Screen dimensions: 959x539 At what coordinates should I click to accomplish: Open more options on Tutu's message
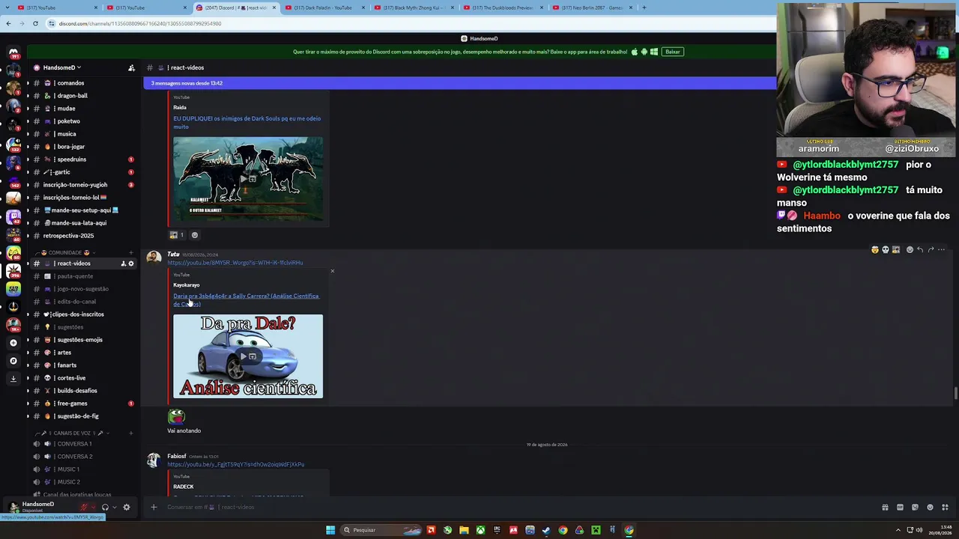coord(942,250)
